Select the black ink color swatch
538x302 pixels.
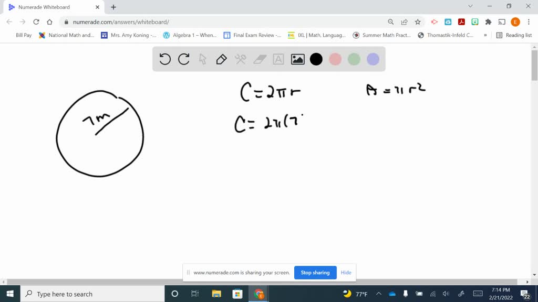[316, 59]
